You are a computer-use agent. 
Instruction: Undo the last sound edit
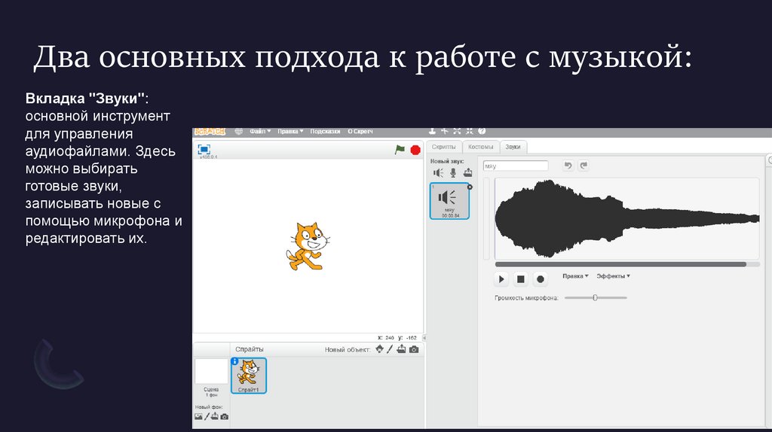pyautogui.click(x=568, y=166)
